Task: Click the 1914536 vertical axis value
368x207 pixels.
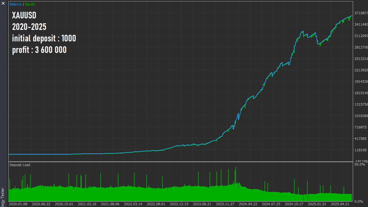Action: click(361, 82)
